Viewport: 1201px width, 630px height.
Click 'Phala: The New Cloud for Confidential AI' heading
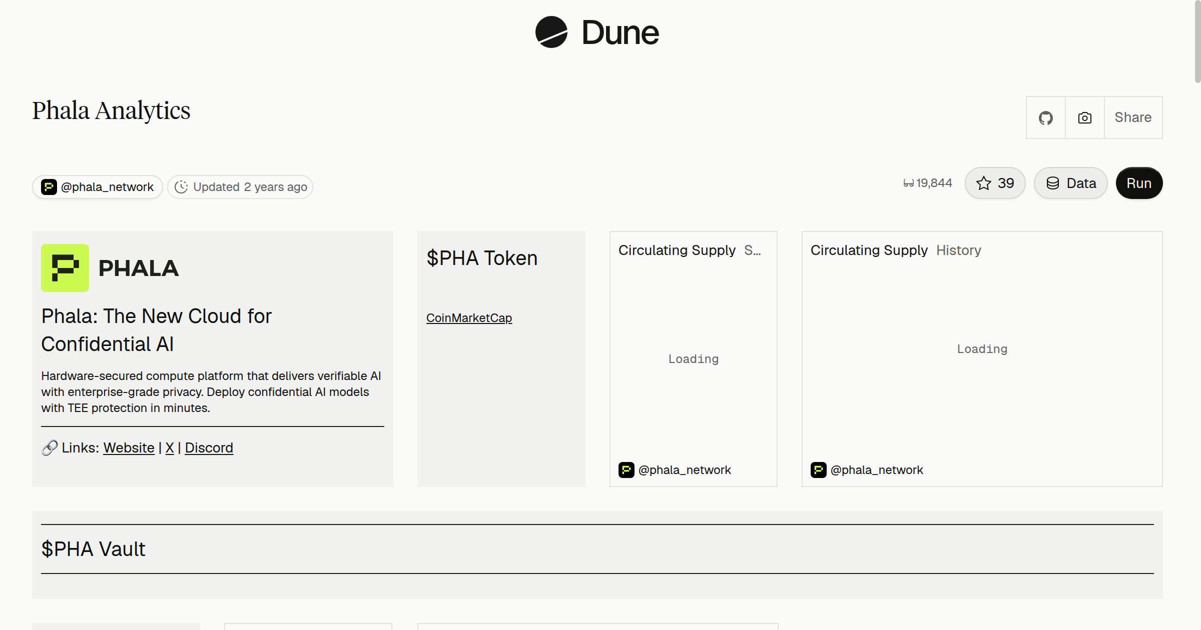click(x=156, y=330)
